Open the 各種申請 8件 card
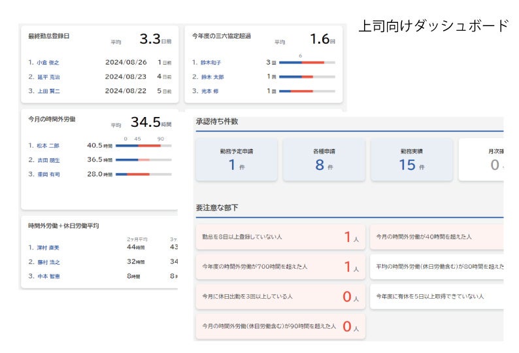The width and height of the screenshot is (519, 353). [324, 160]
